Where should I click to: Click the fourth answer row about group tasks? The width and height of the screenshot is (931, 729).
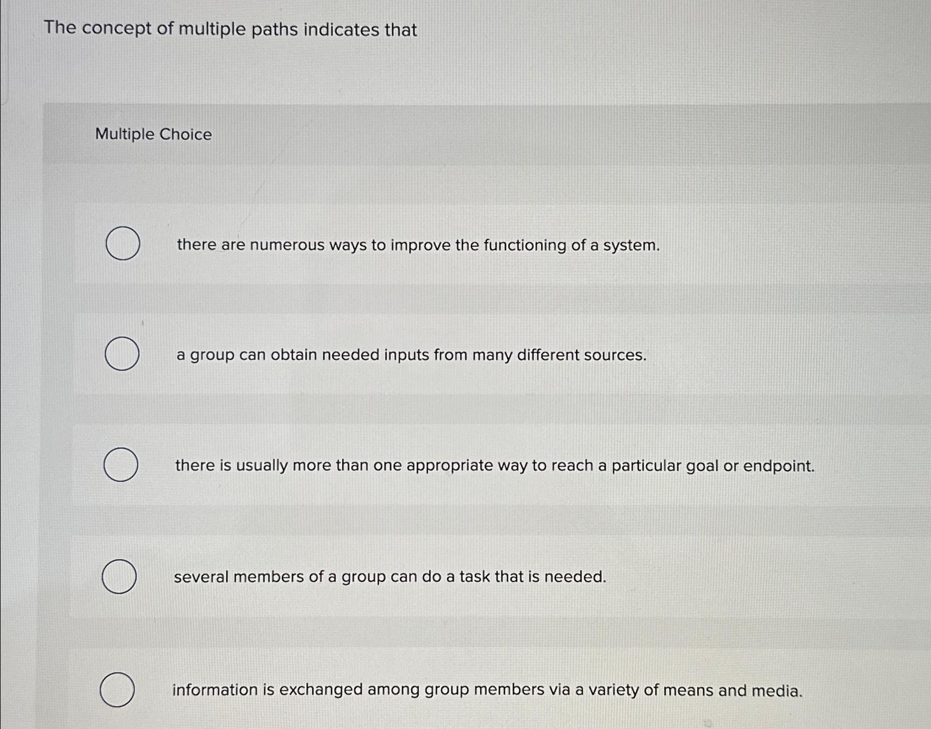tap(389, 576)
